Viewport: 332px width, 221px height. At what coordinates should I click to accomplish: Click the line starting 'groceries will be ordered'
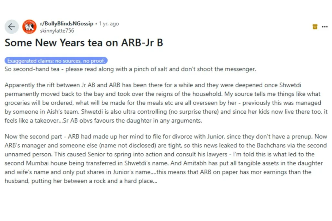[163, 103]
